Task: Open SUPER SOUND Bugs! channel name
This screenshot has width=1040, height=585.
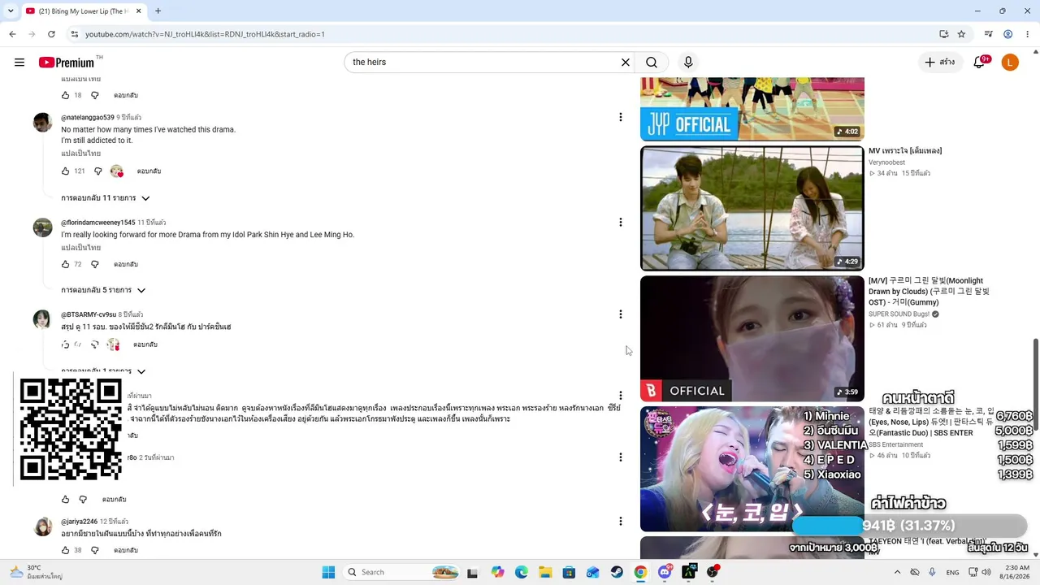Action: point(899,314)
